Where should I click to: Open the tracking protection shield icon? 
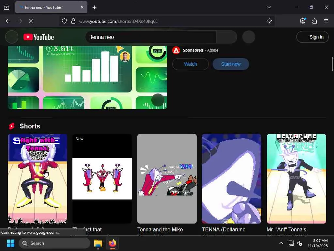[x=64, y=21]
